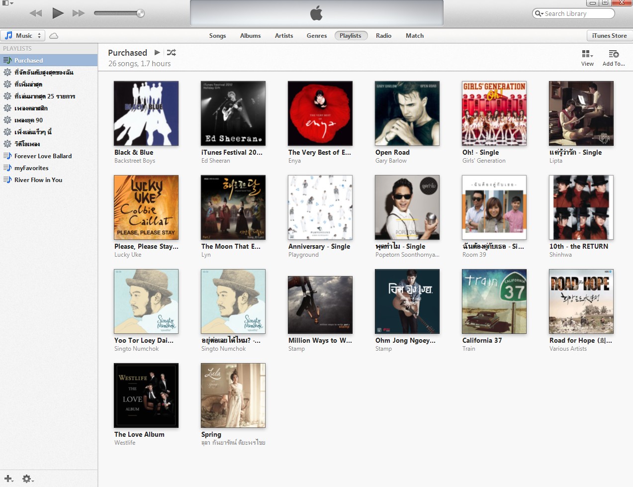Open the search magnifier options dropdown
This screenshot has height=487, width=633.
[539, 13]
